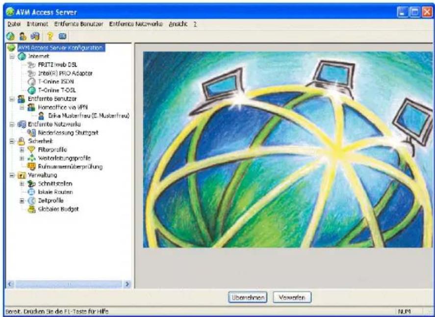Click the NUM status bar indicator

(404, 312)
